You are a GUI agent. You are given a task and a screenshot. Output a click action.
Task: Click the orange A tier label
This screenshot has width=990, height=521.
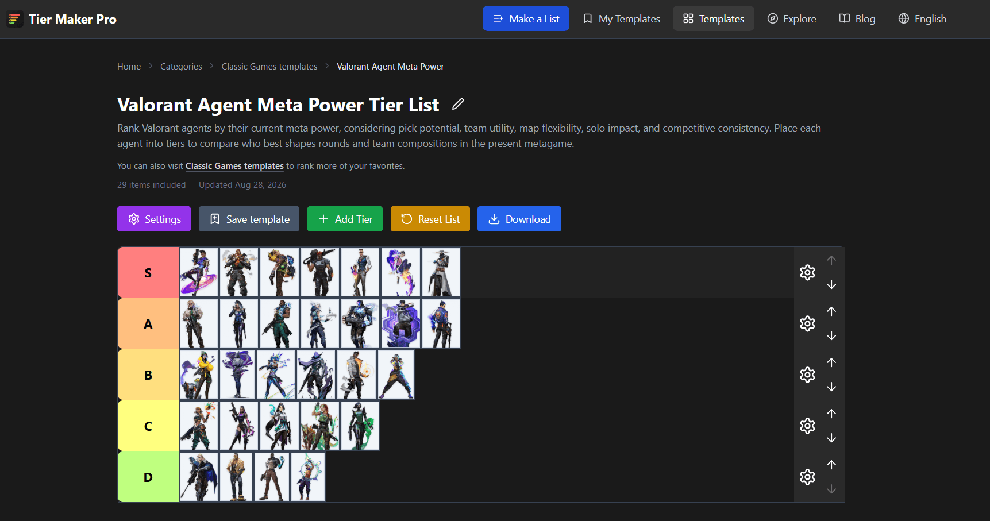(x=148, y=323)
